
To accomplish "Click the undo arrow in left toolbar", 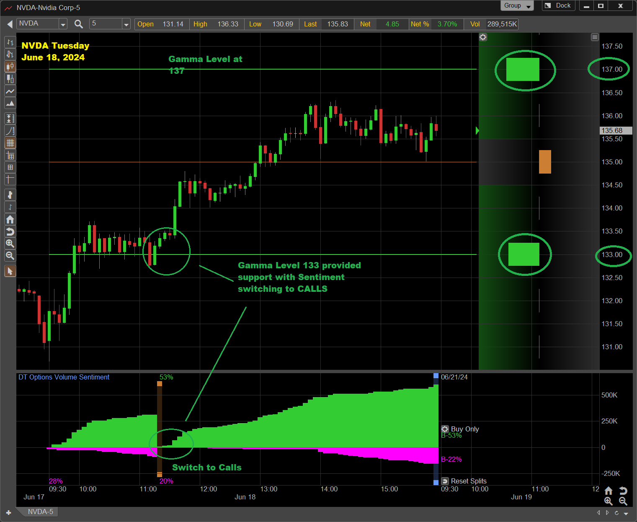I will click(10, 231).
